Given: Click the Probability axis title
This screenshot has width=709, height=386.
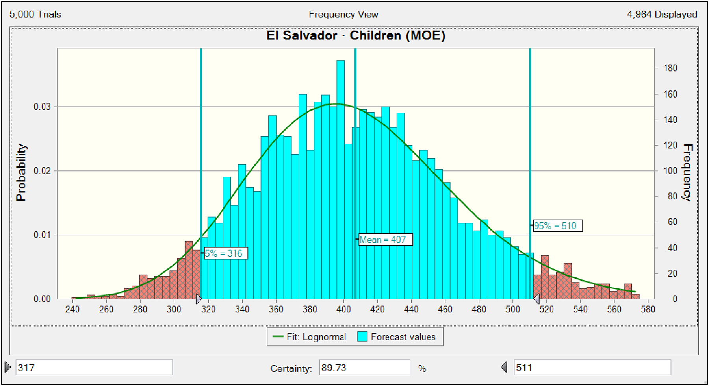Looking at the screenshot, I should [21, 172].
